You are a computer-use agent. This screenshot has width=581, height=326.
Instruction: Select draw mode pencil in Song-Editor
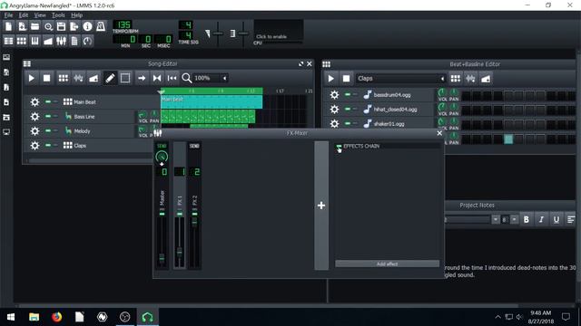pyautogui.click(x=110, y=79)
